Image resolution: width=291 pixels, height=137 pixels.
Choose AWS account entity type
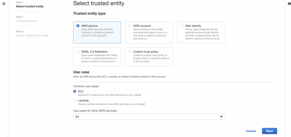[130, 26]
